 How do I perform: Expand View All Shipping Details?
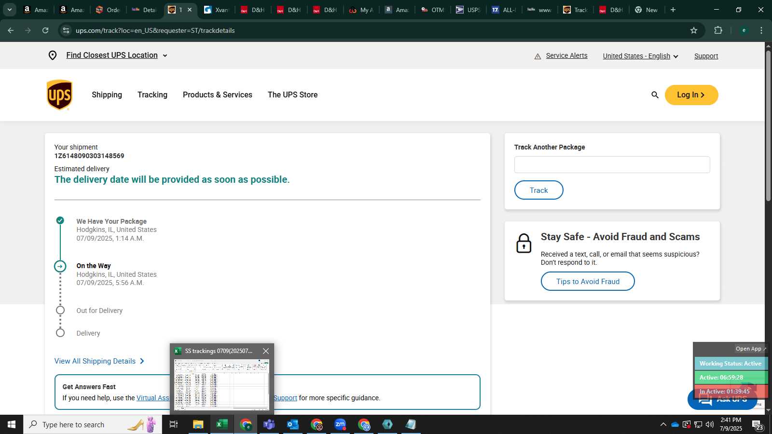[99, 361]
